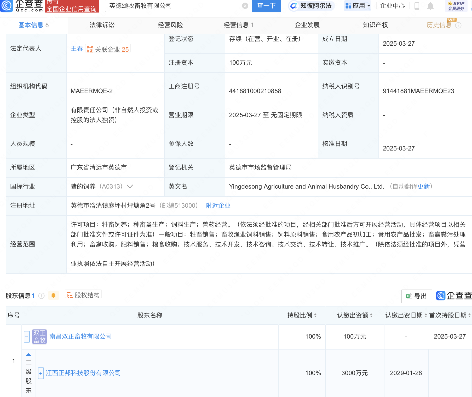Focus the company search input field
472x397 pixels.
click(x=174, y=6)
